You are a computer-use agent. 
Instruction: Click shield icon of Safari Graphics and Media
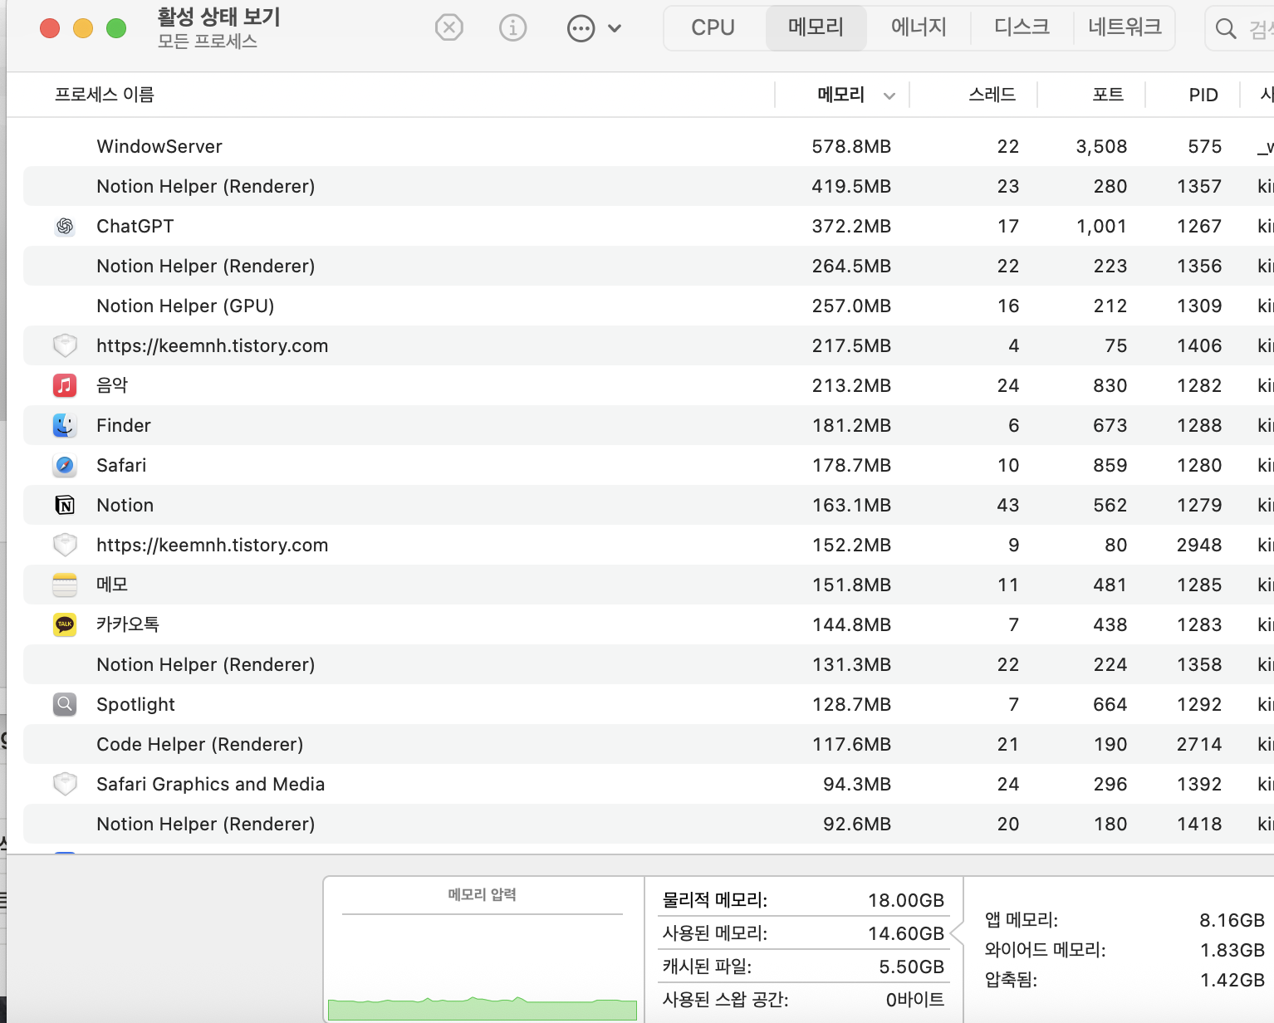pos(65,784)
